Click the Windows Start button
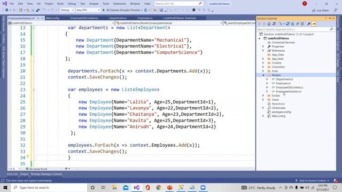The width and height of the screenshot is (342, 192). coord(5,187)
